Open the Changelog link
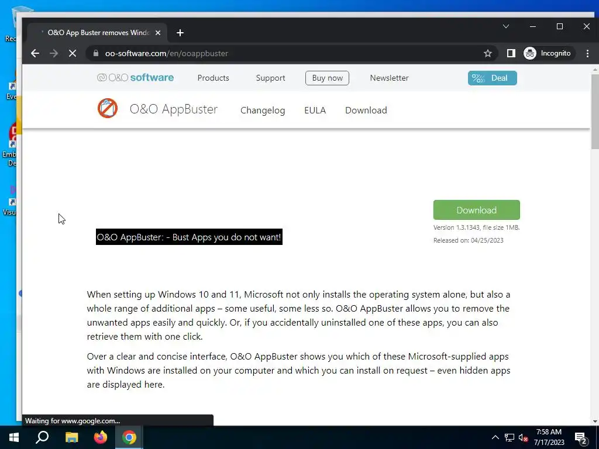This screenshot has width=599, height=449. point(263,110)
